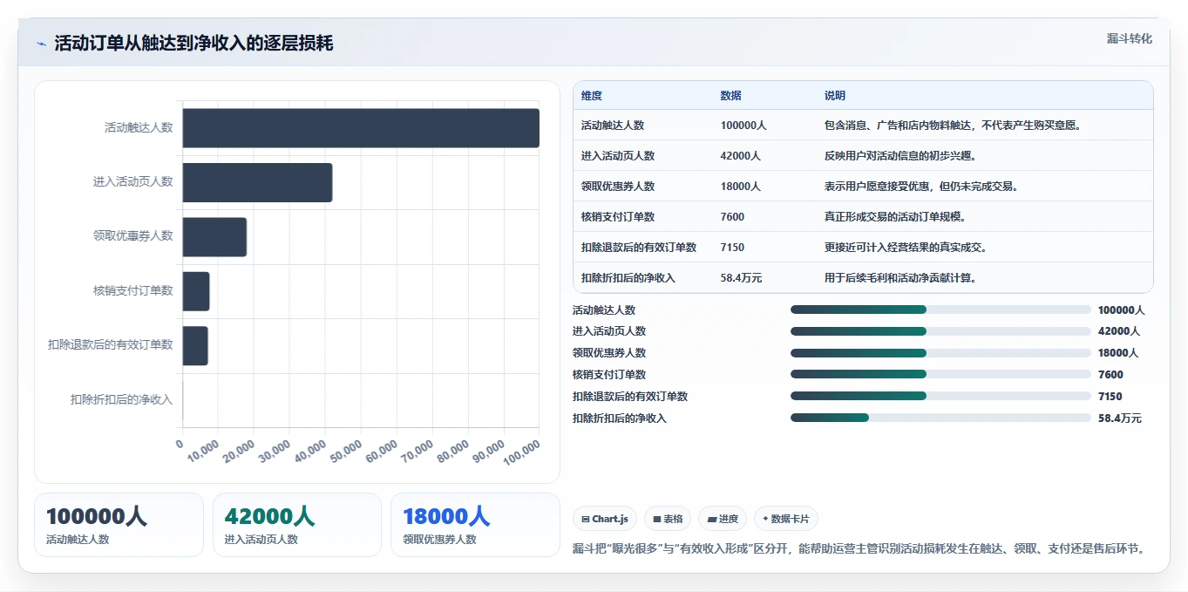Click the funnel summary paragraph at bottom
Screen dimensions: 1188x592
coord(859,548)
